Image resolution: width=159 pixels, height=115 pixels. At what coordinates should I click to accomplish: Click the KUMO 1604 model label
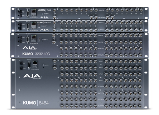tap(44, 10)
